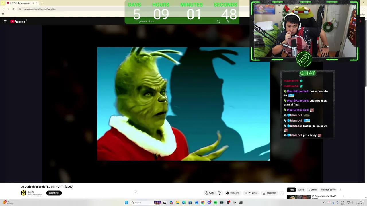Image resolution: width=367 pixels, height=206 pixels.
Task: Open the terminal icon on taskbar
Action: pos(241,203)
